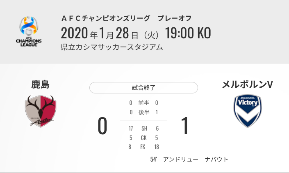Screen dimensions: 289x173
Task: Click the 県立カシマサッカースタジアム venue name
Action: (112, 47)
